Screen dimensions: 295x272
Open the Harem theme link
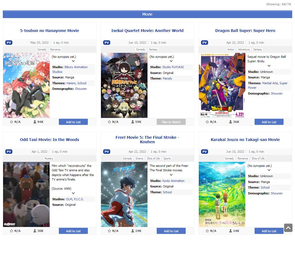[71, 83]
